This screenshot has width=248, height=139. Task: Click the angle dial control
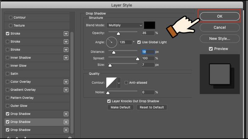(112, 42)
